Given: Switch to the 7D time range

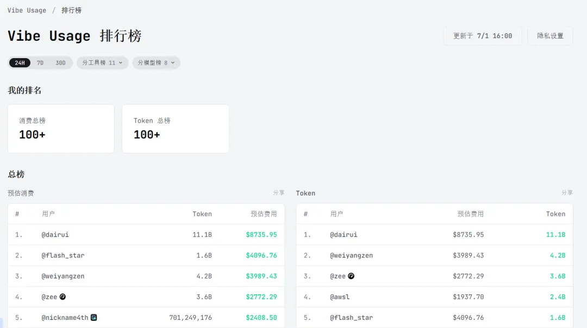Looking at the screenshot, I should coord(40,63).
